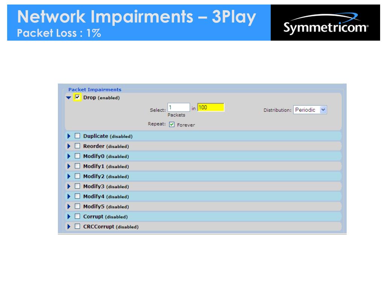Image resolution: width=385 pixels, height=289 pixels.
Task: Expand the Duplicate impairment section
Action: [x=69, y=136]
